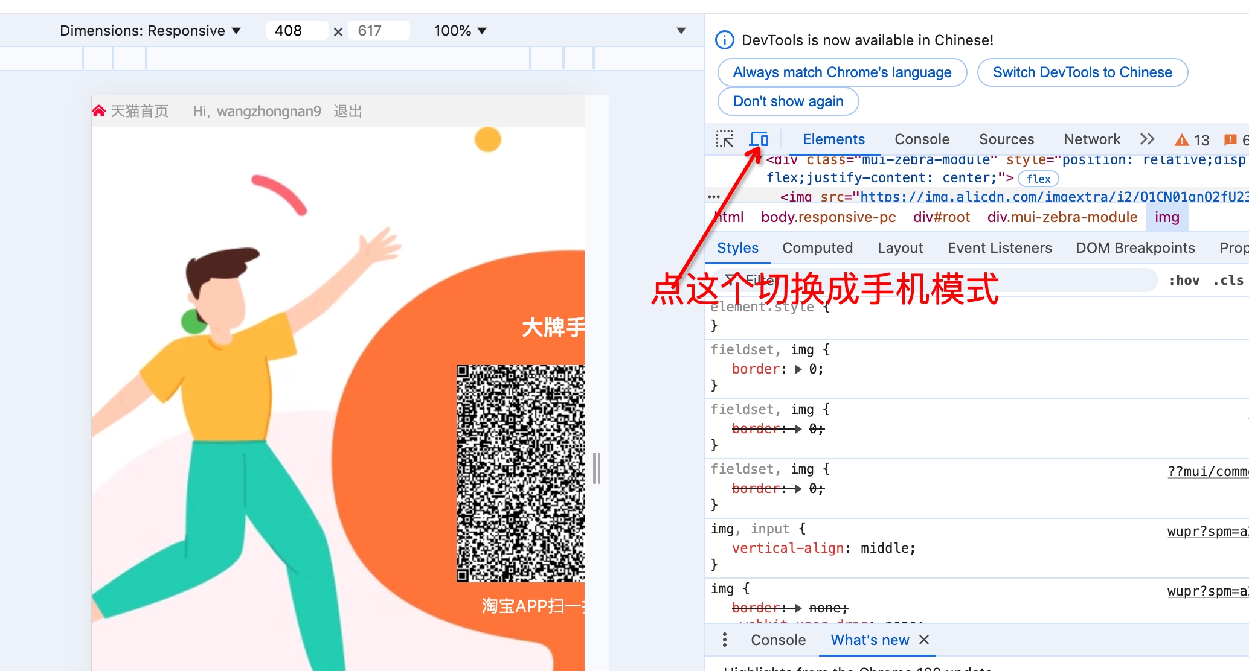This screenshot has width=1249, height=671.
Task: Click the ellipsis beside the img DOM node
Action: tap(714, 197)
